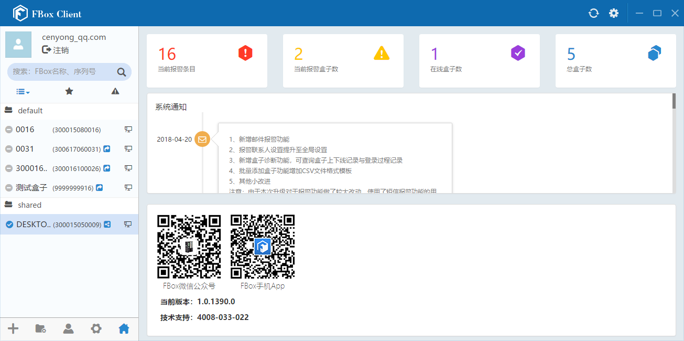Click the online check icon of DESKTO..
Image resolution: width=684 pixels, height=341 pixels.
pyautogui.click(x=9, y=225)
